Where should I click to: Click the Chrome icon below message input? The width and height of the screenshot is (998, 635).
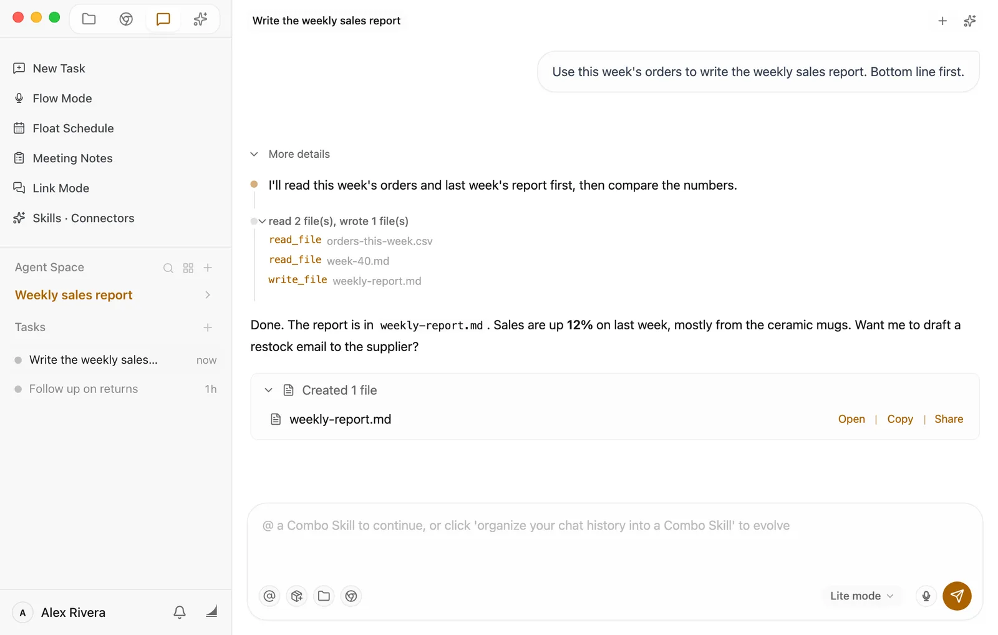(351, 596)
